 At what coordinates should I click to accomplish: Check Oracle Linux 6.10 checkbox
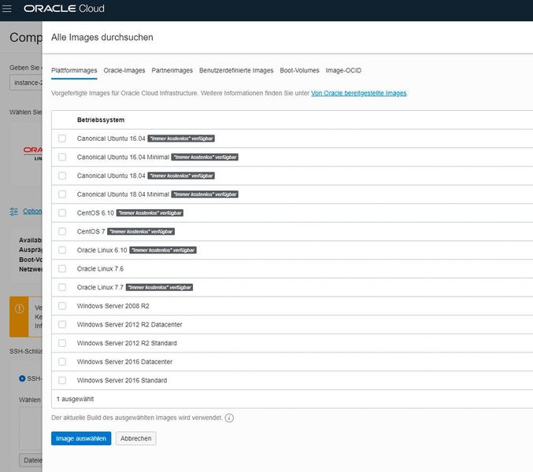[x=62, y=250]
